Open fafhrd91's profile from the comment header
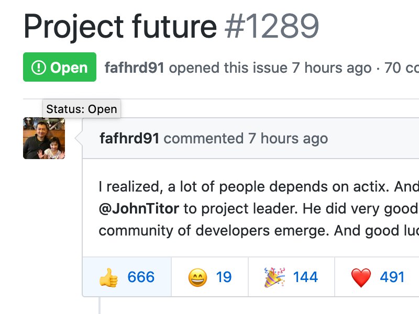 click(x=129, y=139)
